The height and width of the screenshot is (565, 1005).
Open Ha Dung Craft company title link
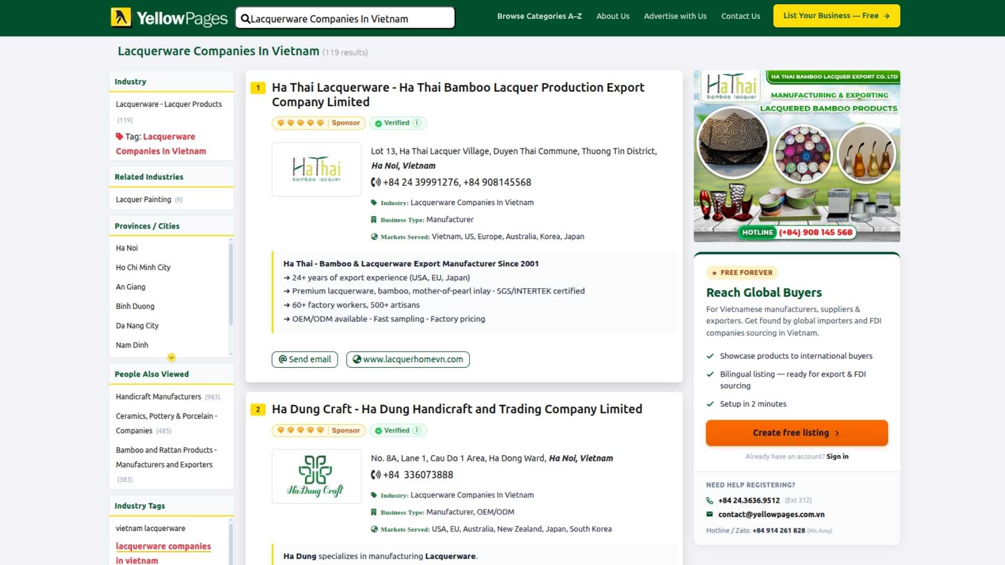point(457,409)
